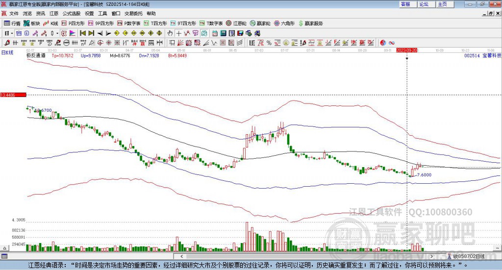Open the 9P四方形 tool
This screenshot has height=270, width=502.
(x=101, y=24)
